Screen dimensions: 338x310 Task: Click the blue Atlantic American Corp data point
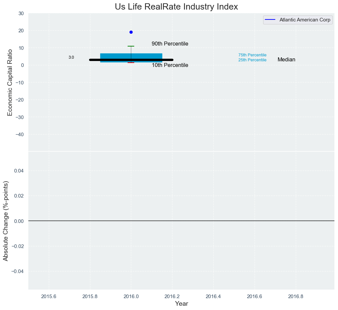pyautogui.click(x=131, y=32)
